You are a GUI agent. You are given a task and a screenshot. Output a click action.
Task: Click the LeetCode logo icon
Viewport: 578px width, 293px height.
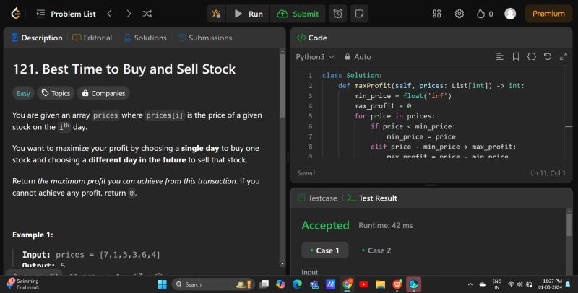[15, 14]
